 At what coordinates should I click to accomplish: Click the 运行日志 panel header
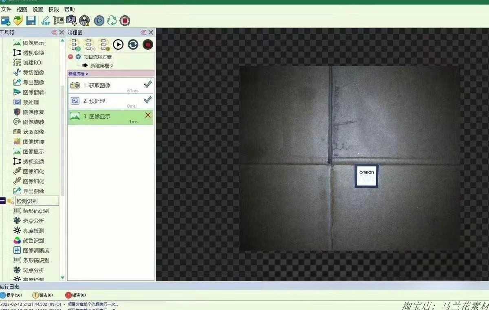click(x=244, y=286)
